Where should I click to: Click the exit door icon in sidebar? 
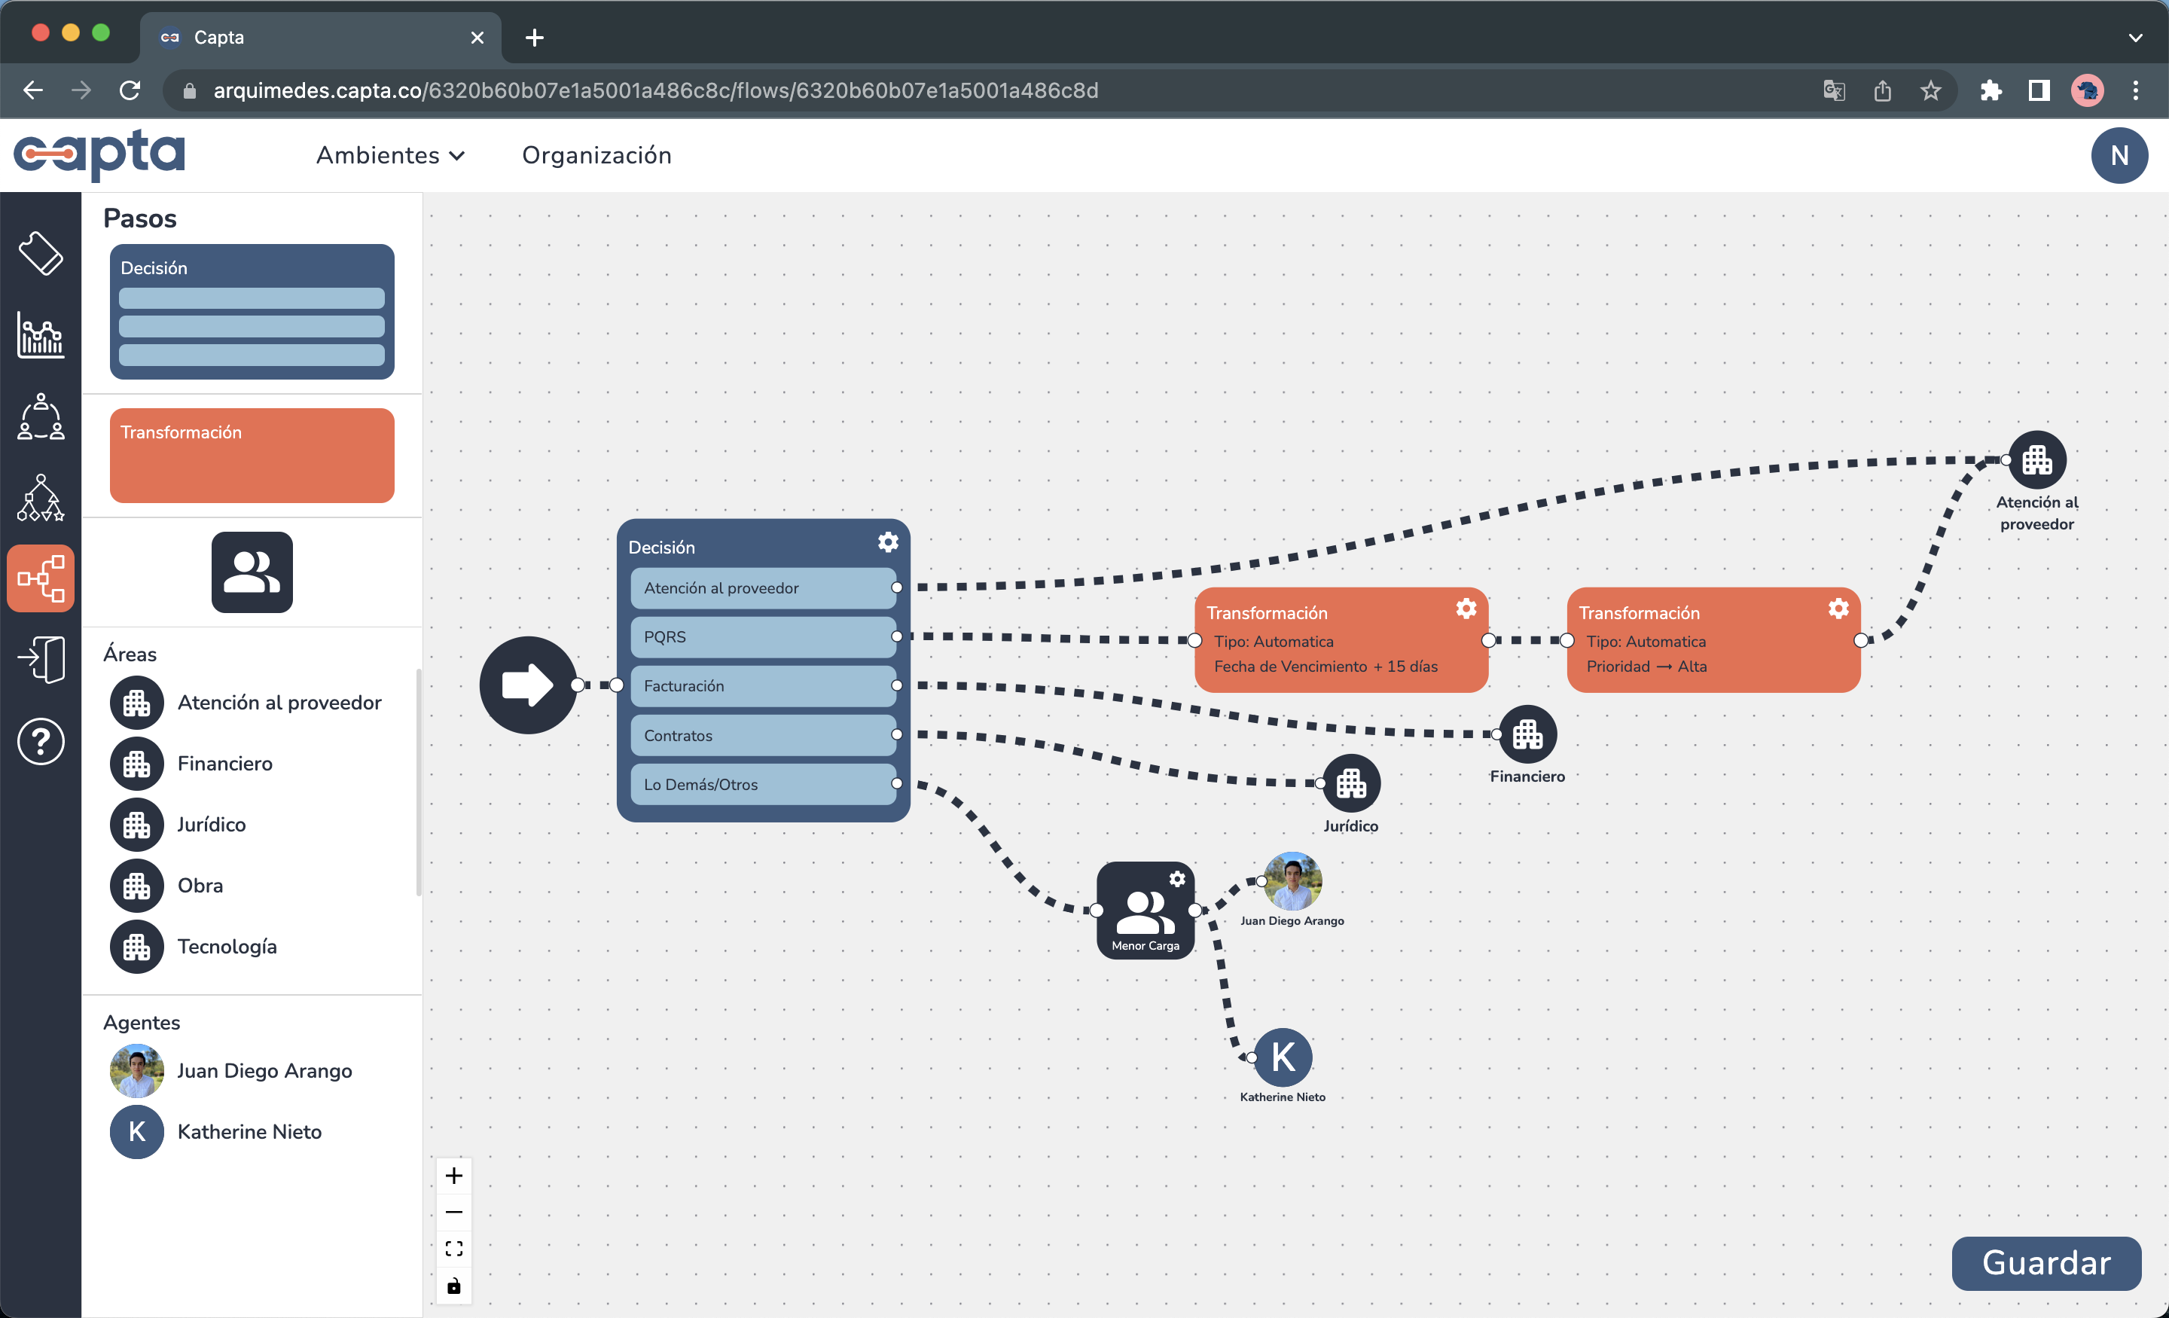[41, 658]
